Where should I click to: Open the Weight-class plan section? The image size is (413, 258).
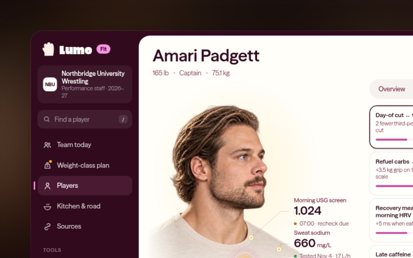pyautogui.click(x=85, y=165)
